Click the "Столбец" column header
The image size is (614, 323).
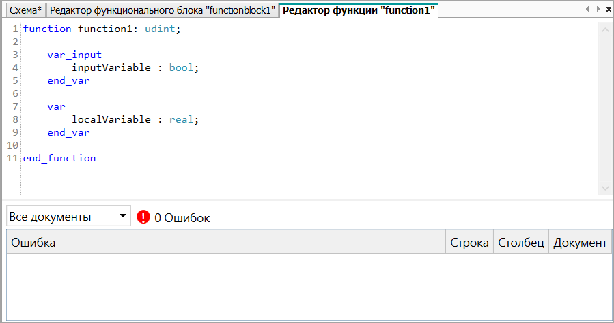[521, 243]
